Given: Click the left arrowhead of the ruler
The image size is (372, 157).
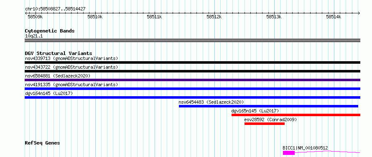Looking at the screenshot, I should 26,13.
